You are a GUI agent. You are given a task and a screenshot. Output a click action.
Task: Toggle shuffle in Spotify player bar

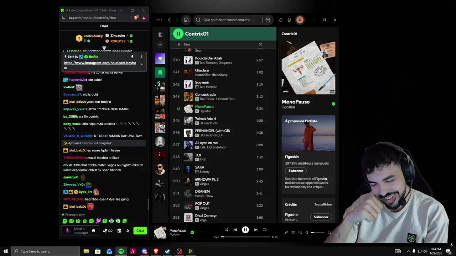(226, 230)
